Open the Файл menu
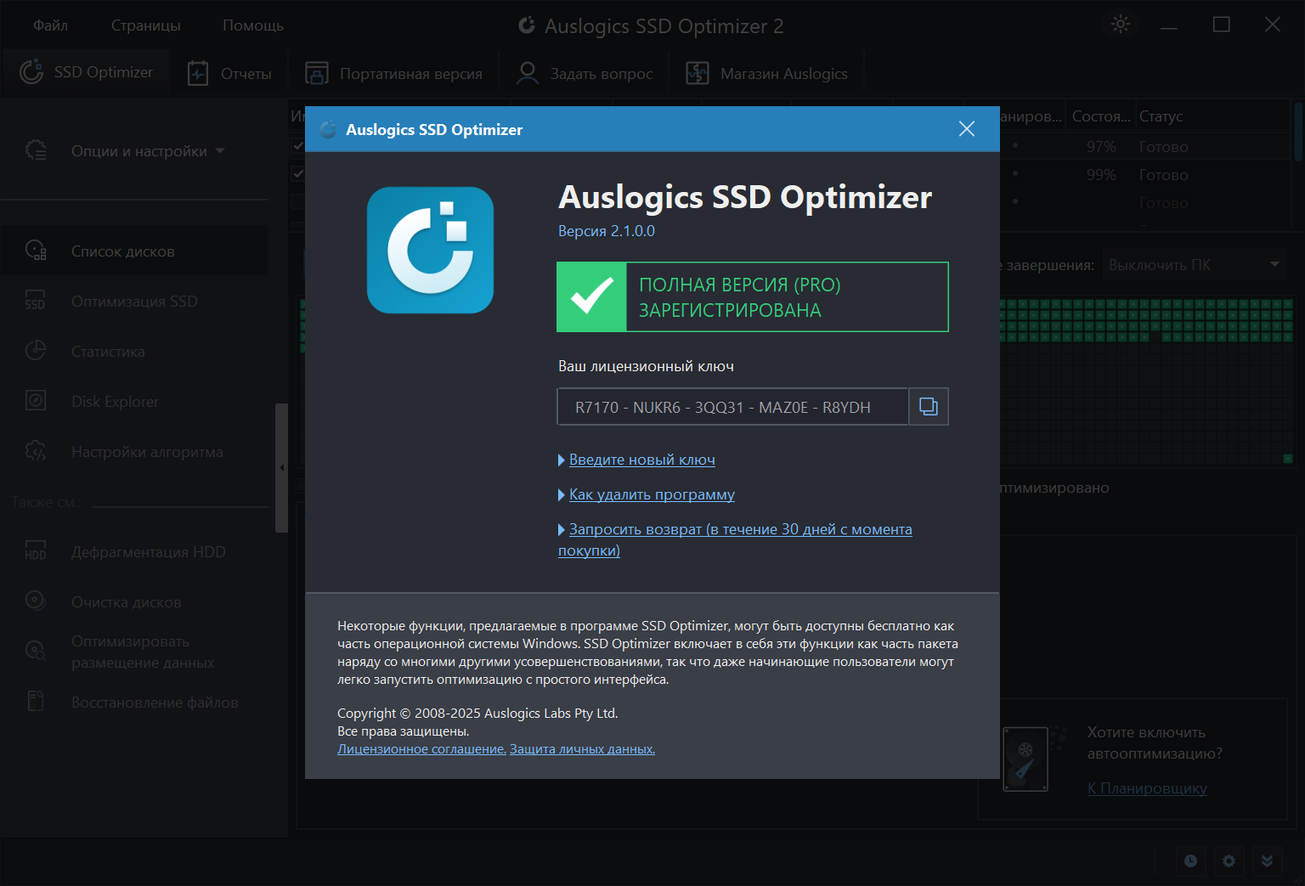The height and width of the screenshot is (886, 1305). pos(50,25)
